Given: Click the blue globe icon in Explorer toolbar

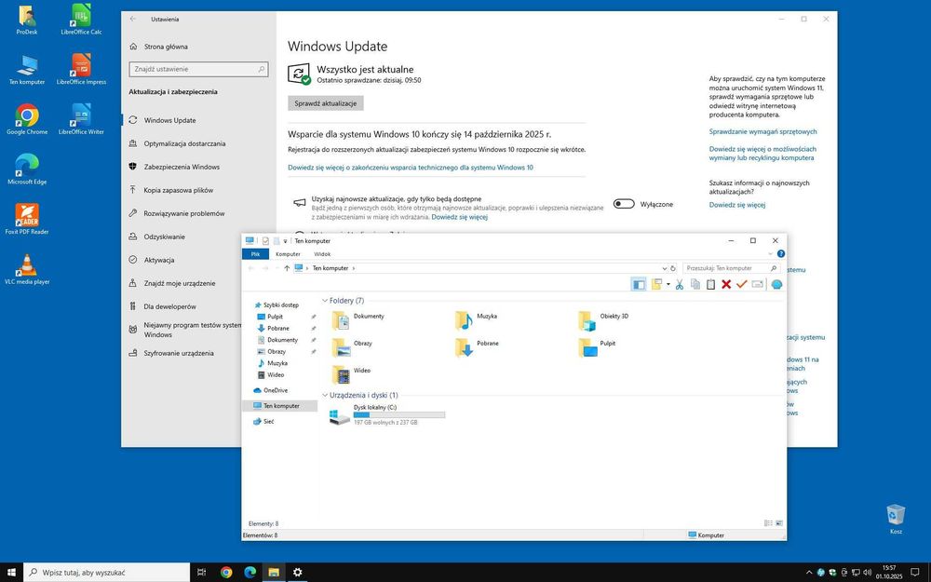Looking at the screenshot, I should [x=776, y=284].
